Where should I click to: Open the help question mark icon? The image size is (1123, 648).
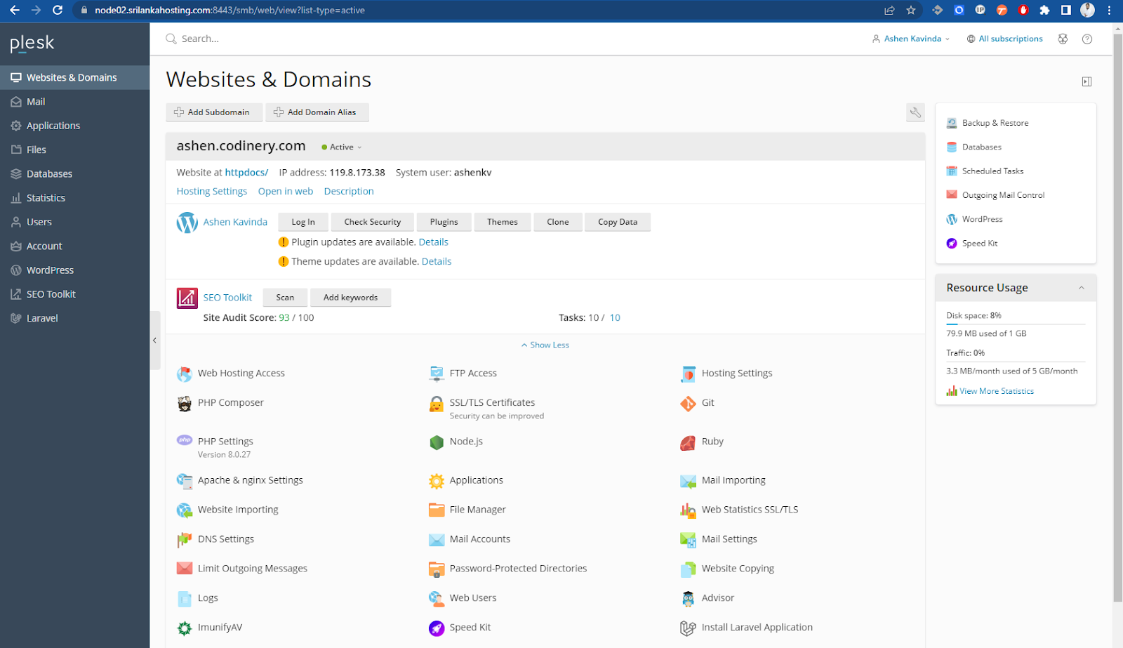(x=1087, y=39)
